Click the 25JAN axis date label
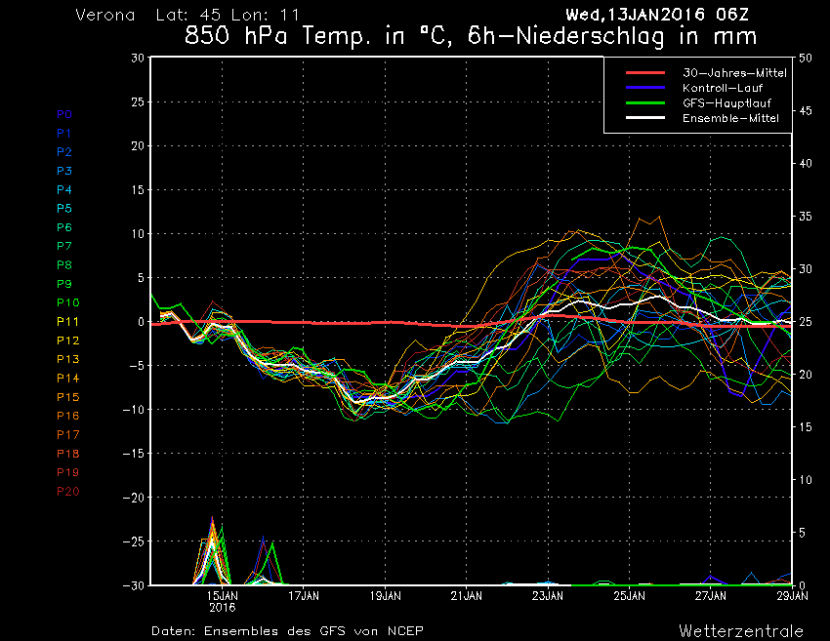830x641 pixels. click(630, 596)
